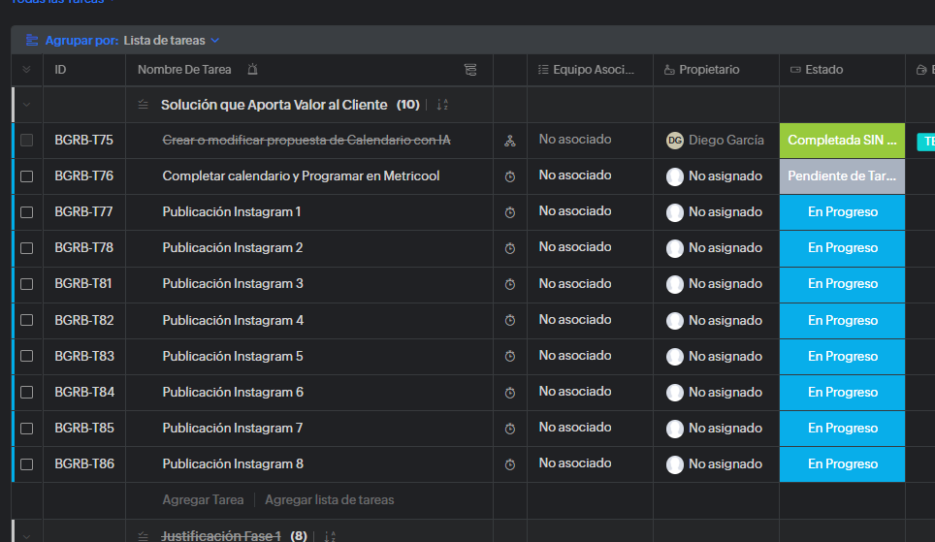935x542 pixels.
Task: Collapse the Solución que Aporta Valor list
Action: [26, 105]
